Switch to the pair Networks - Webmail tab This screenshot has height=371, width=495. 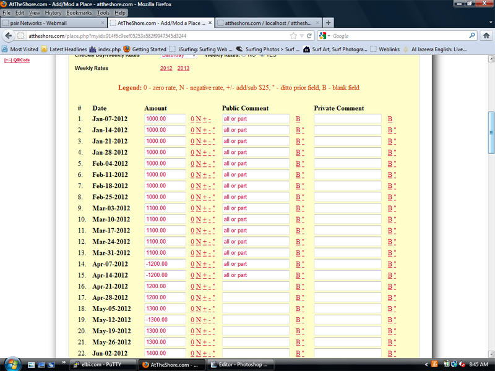pyautogui.click(x=53, y=23)
